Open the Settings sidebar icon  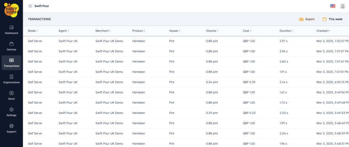(x=11, y=109)
